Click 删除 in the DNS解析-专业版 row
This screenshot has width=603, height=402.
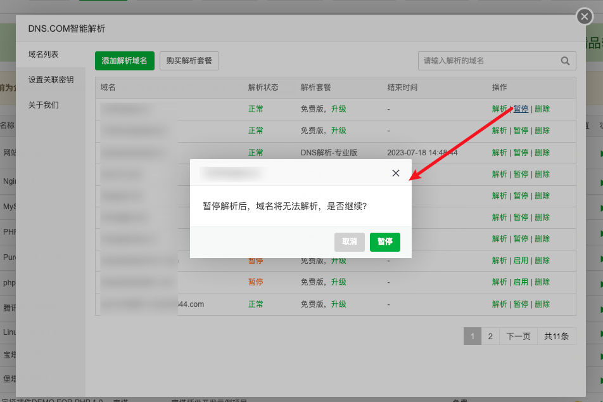pyautogui.click(x=542, y=152)
